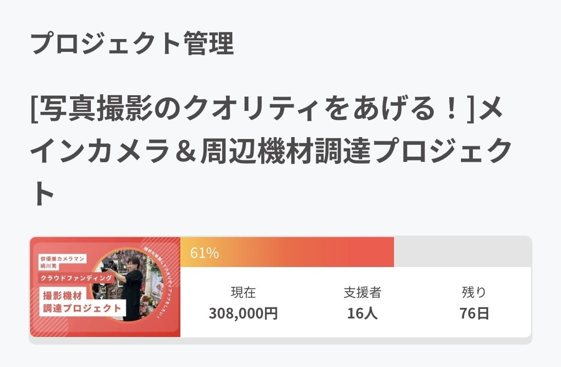Click the unfilled gray progress bar section
The height and width of the screenshot is (367, 561).
coord(462,252)
